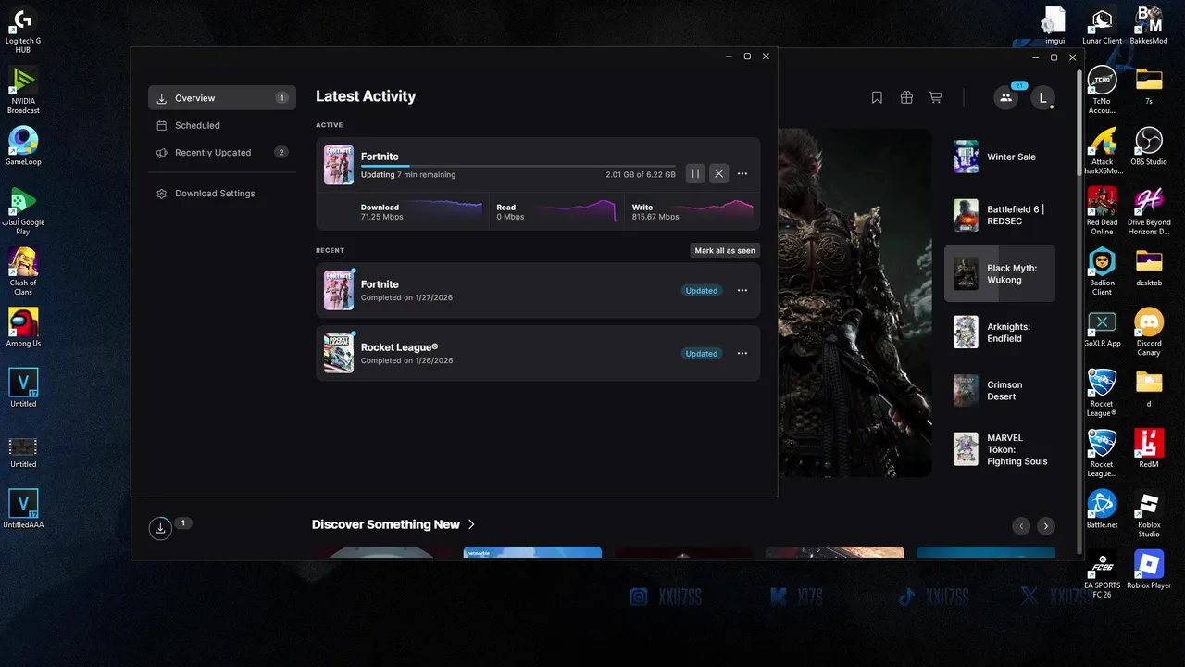Open OBS Studio desktop icon
Image resolution: width=1185 pixels, height=667 pixels.
(x=1149, y=146)
